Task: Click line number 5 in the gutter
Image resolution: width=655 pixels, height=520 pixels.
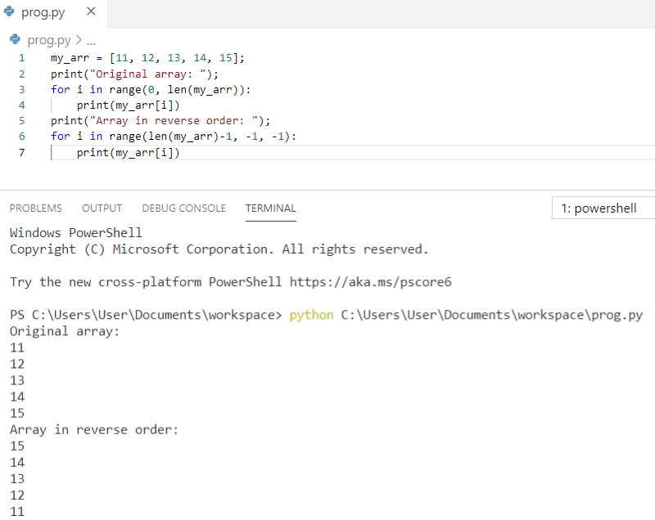Action: 22,121
